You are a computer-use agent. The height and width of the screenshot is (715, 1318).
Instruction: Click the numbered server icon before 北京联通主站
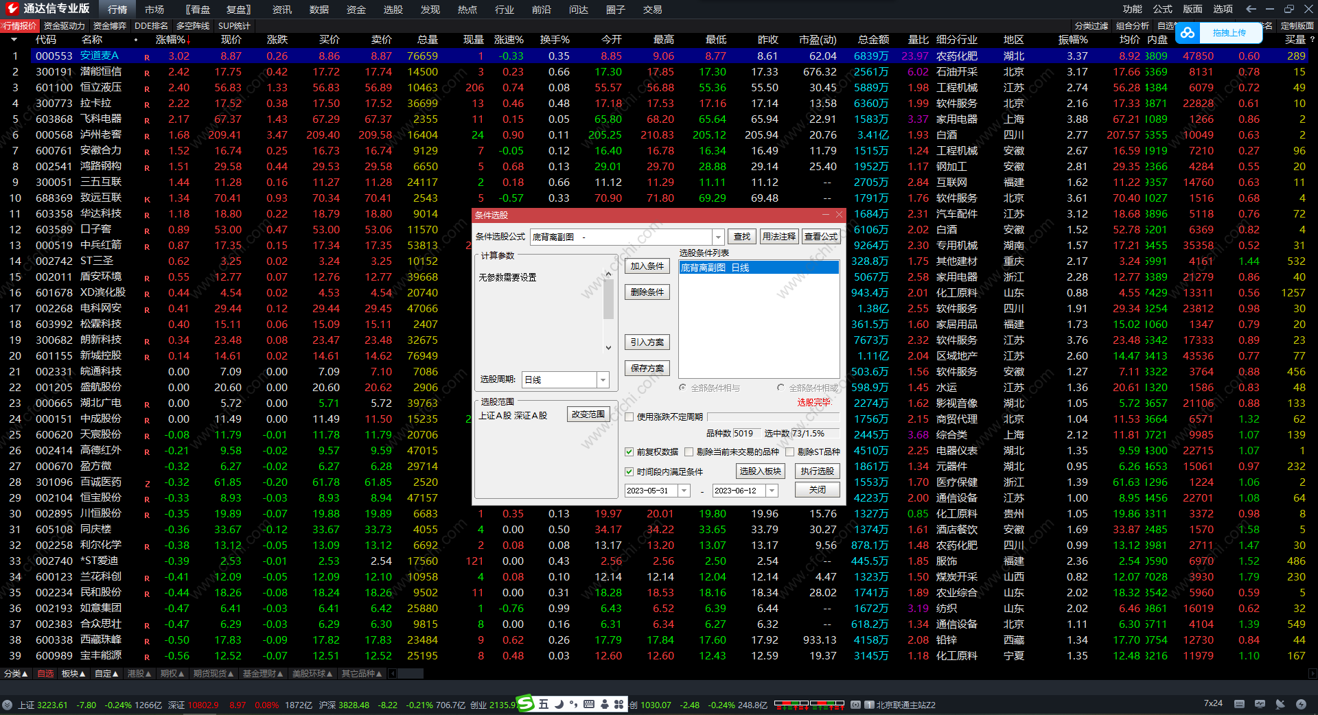pyautogui.click(x=869, y=705)
